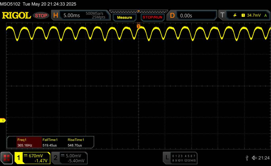Click the orange D delay icon
This screenshot has width=271, height=166.
point(172,16)
